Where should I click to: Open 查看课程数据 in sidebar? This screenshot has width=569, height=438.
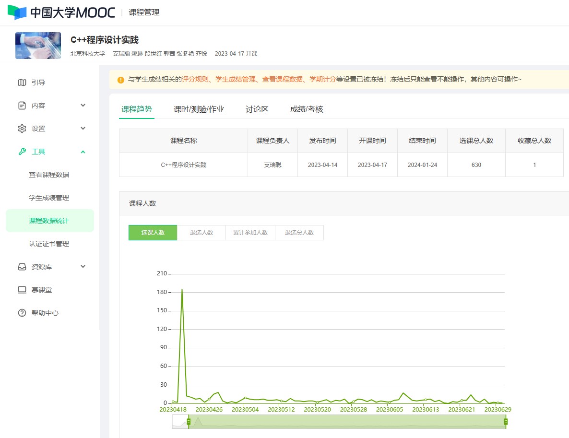(49, 175)
